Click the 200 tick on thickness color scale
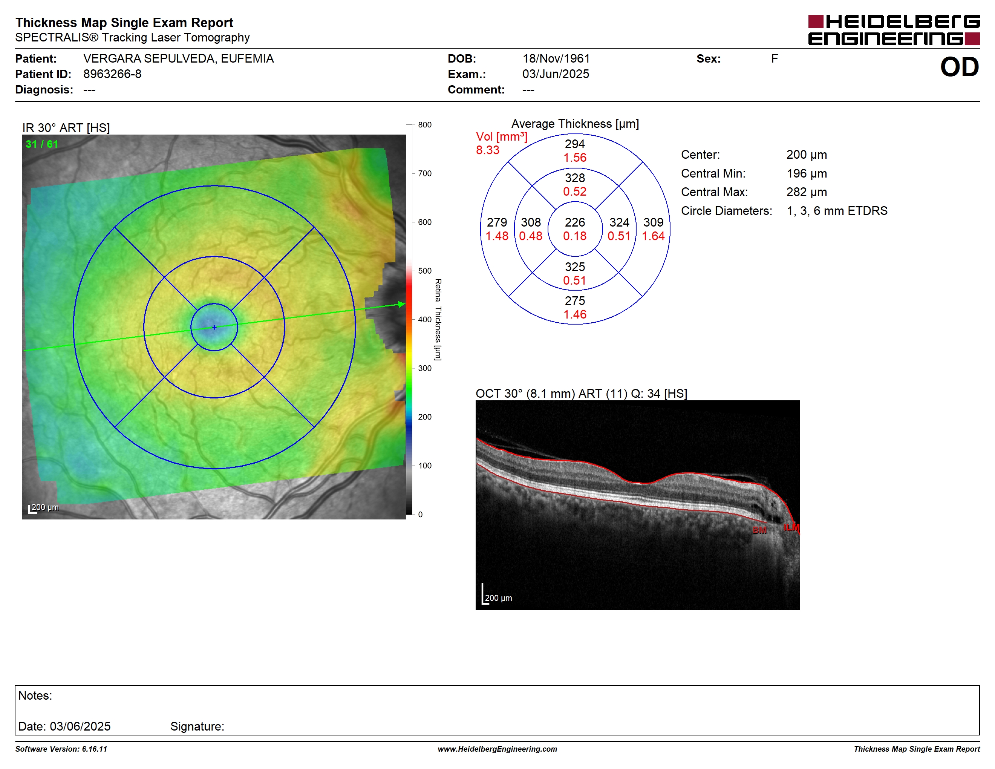The width and height of the screenshot is (995, 769). click(425, 417)
